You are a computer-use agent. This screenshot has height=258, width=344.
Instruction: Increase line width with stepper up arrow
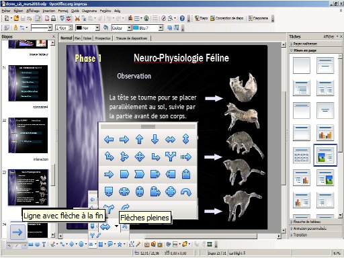point(71,26)
